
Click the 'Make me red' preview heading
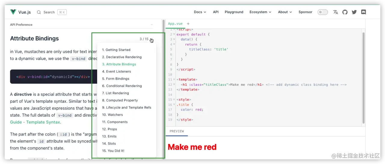192,147
